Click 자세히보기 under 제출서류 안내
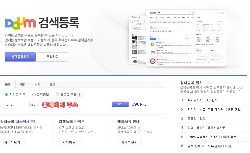This screenshot has width=250, height=153. point(129,142)
